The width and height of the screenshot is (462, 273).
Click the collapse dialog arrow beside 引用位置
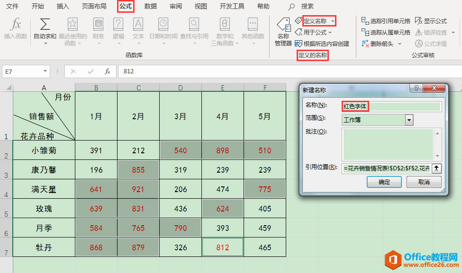point(436,168)
